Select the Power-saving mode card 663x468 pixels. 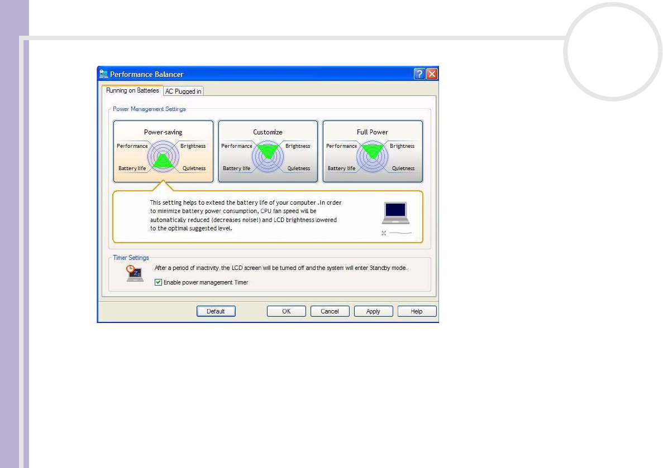[163, 151]
